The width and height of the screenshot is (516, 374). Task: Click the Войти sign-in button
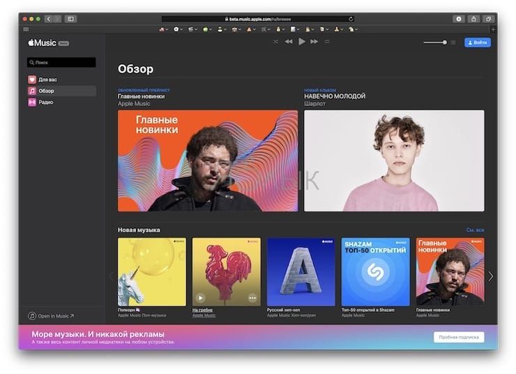point(478,43)
